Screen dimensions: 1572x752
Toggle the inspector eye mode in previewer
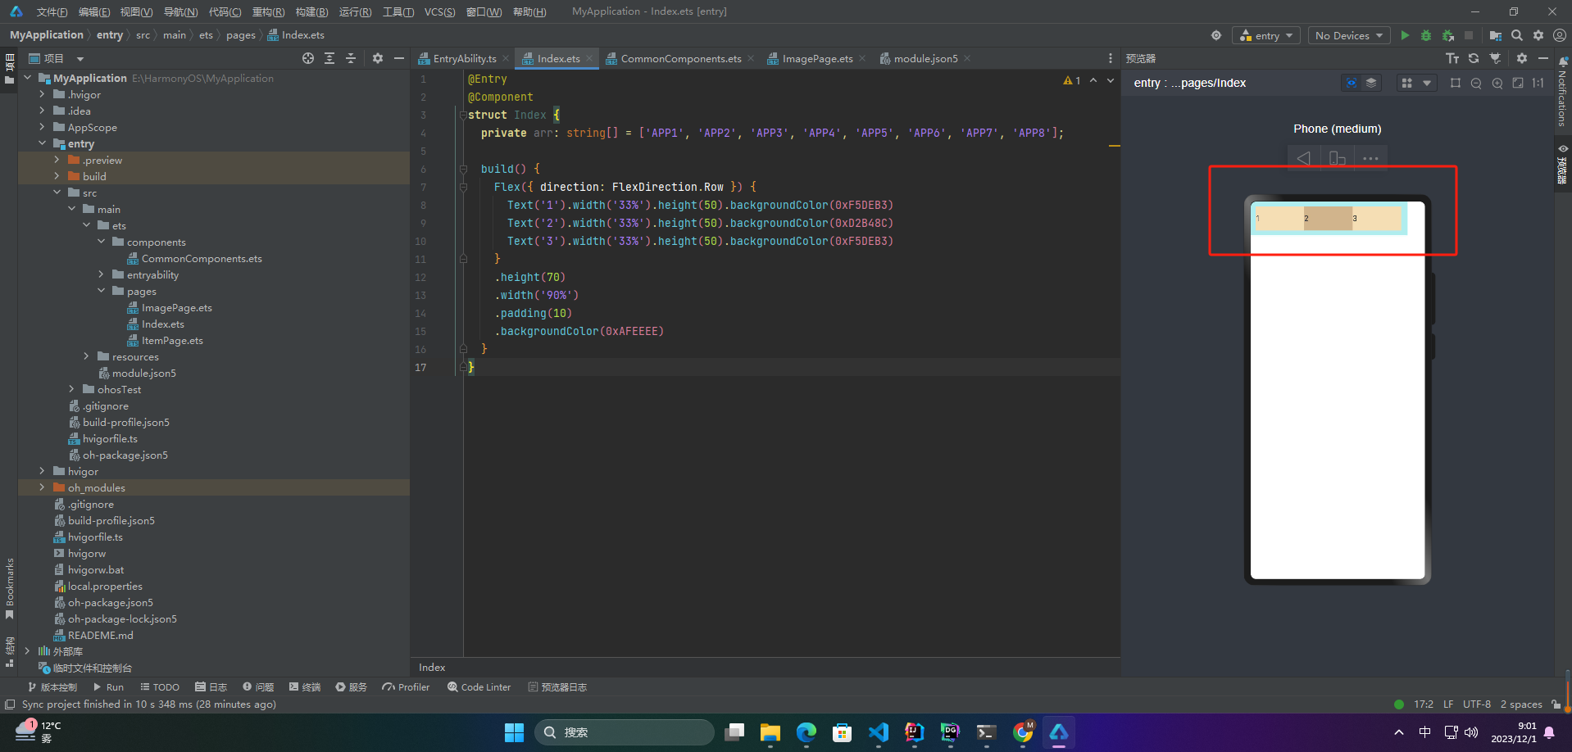(1352, 83)
